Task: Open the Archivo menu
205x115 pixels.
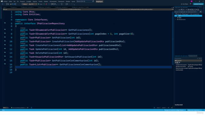Action: click(x=5, y=1)
